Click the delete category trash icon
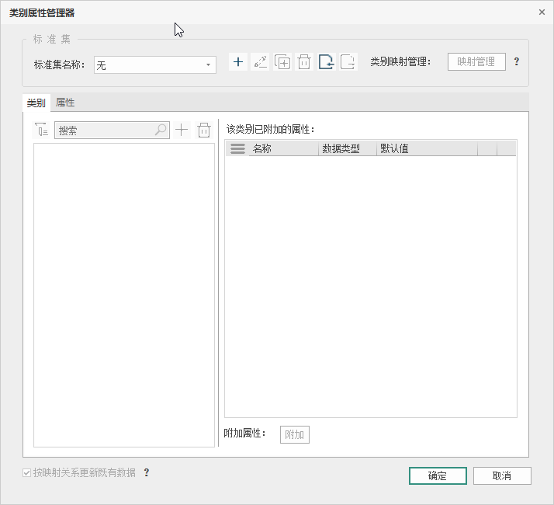554x505 pixels. [204, 131]
